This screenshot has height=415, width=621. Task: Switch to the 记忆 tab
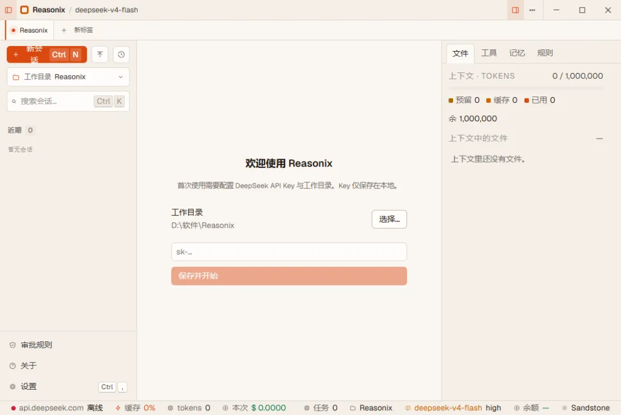point(517,53)
